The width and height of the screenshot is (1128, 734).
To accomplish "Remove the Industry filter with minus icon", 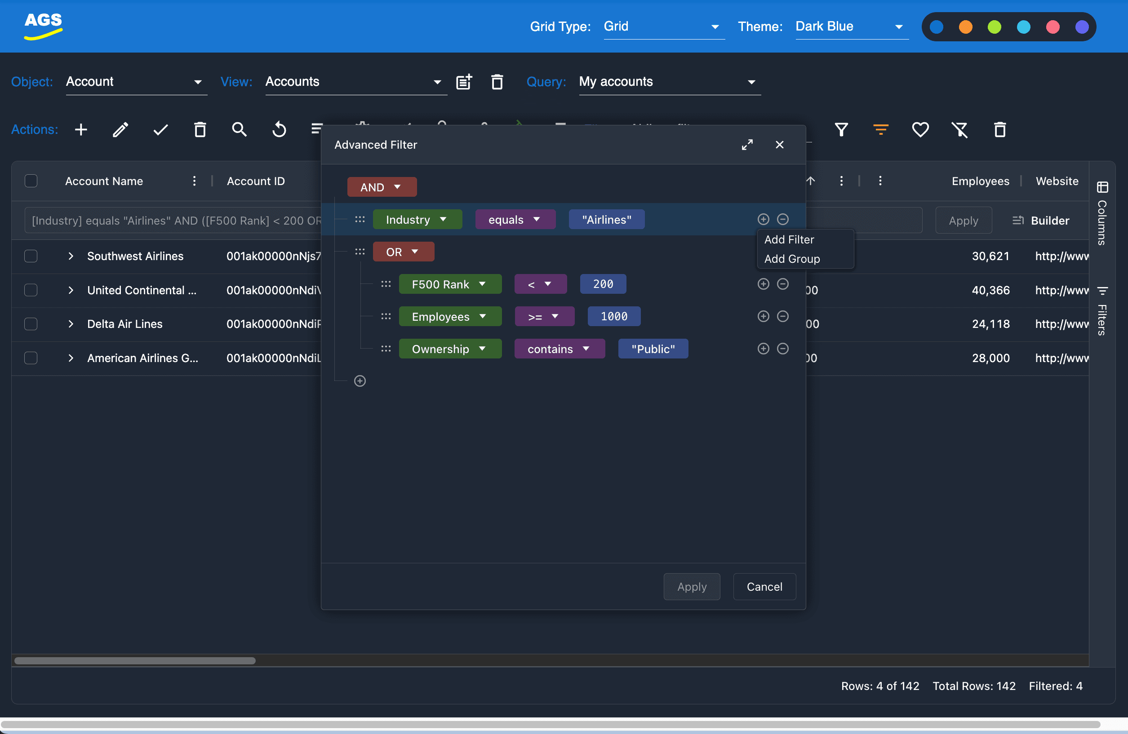I will 782,219.
